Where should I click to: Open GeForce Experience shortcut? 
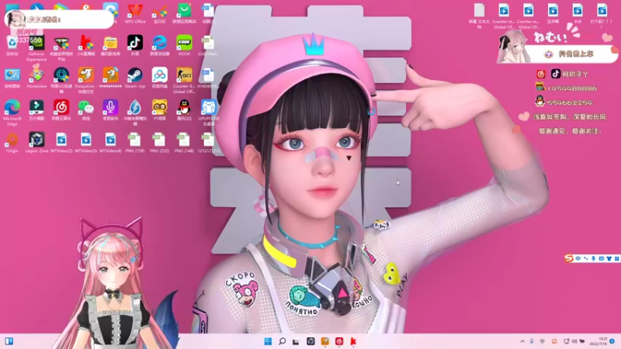[x=36, y=47]
